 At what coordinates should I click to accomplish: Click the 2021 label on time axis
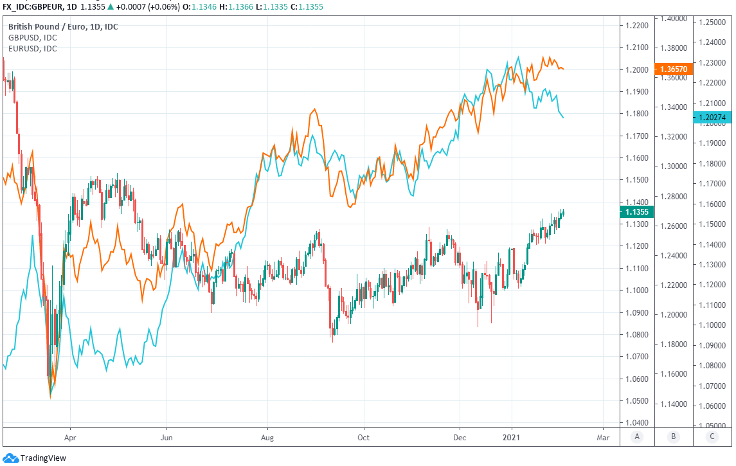pyautogui.click(x=512, y=437)
